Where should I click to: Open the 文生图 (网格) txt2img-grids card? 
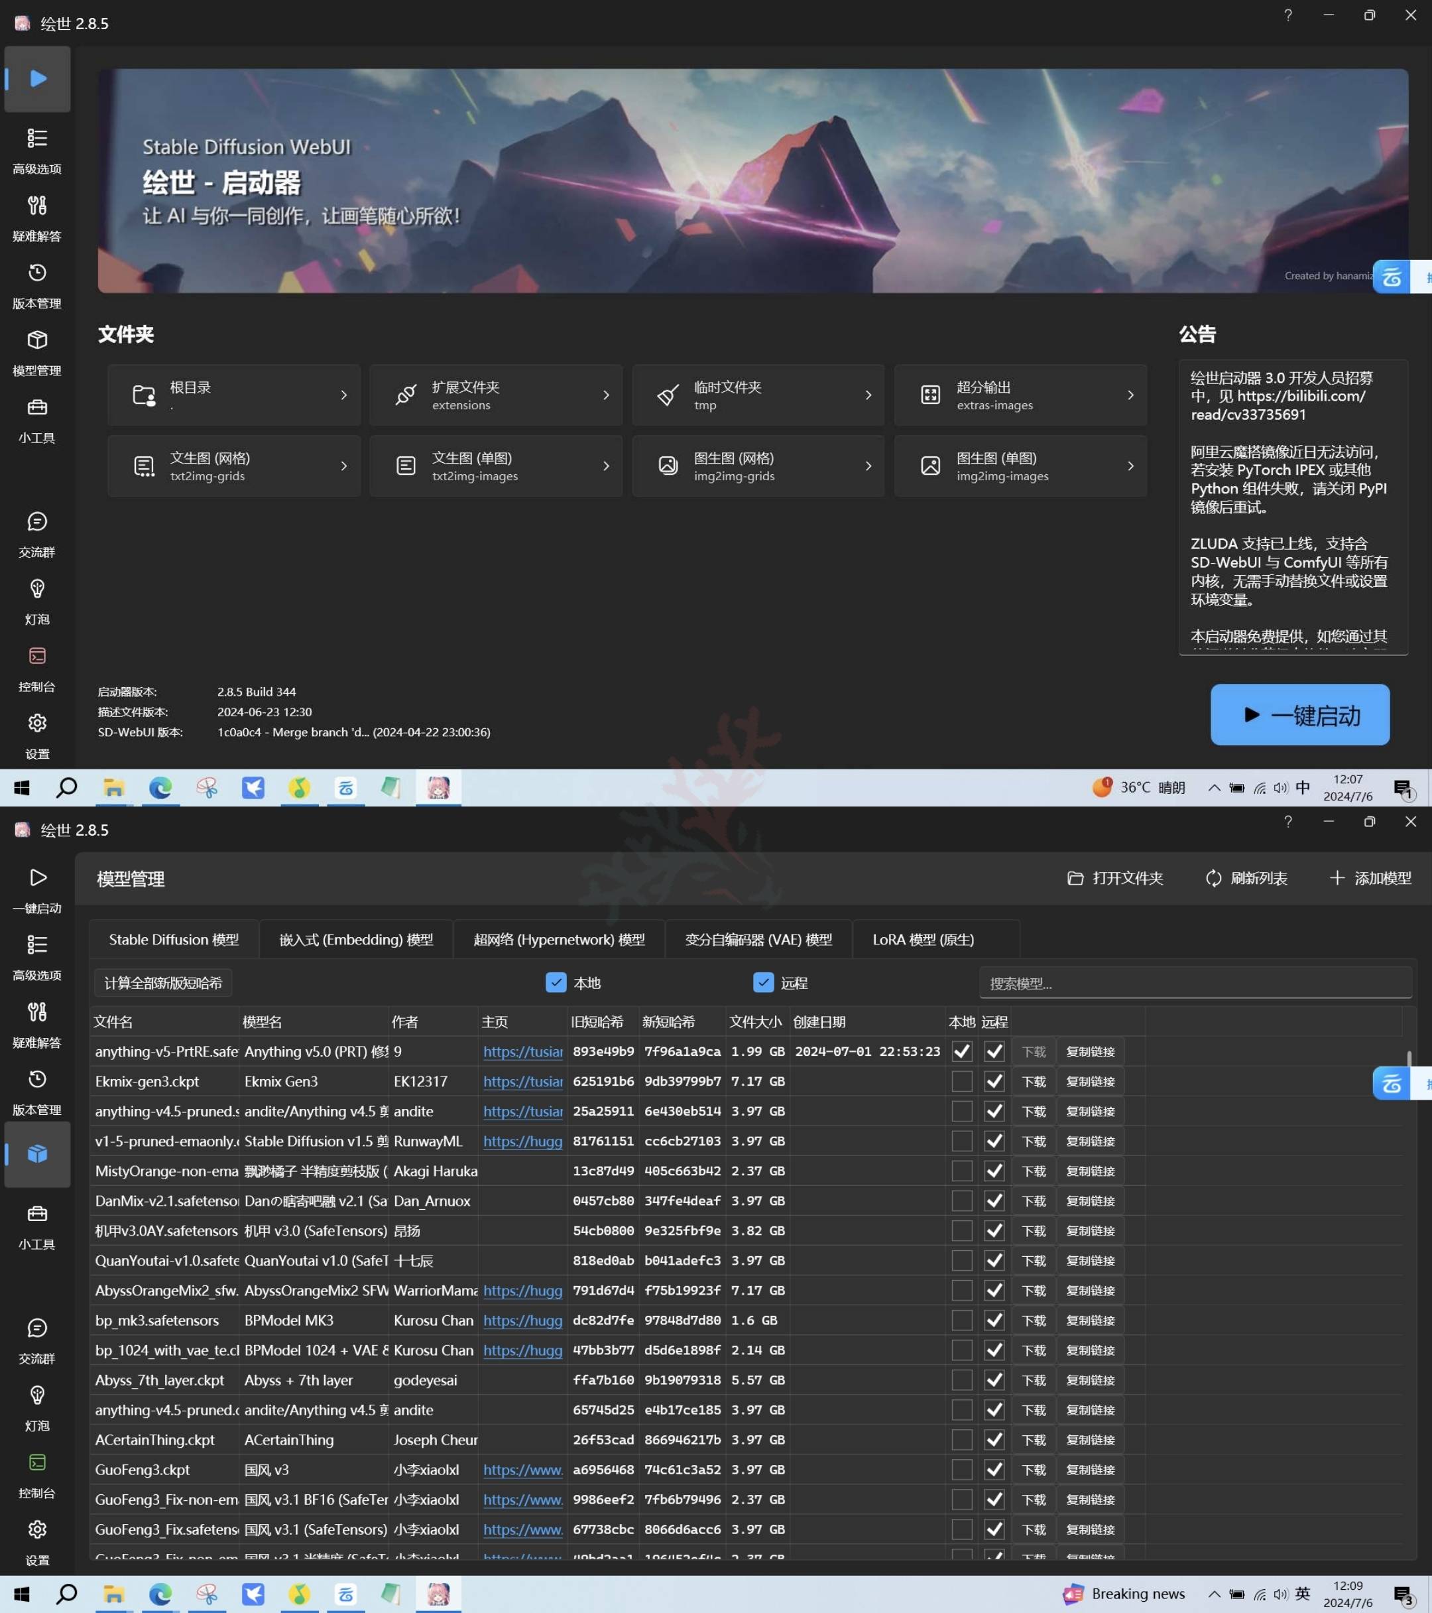[x=233, y=466]
